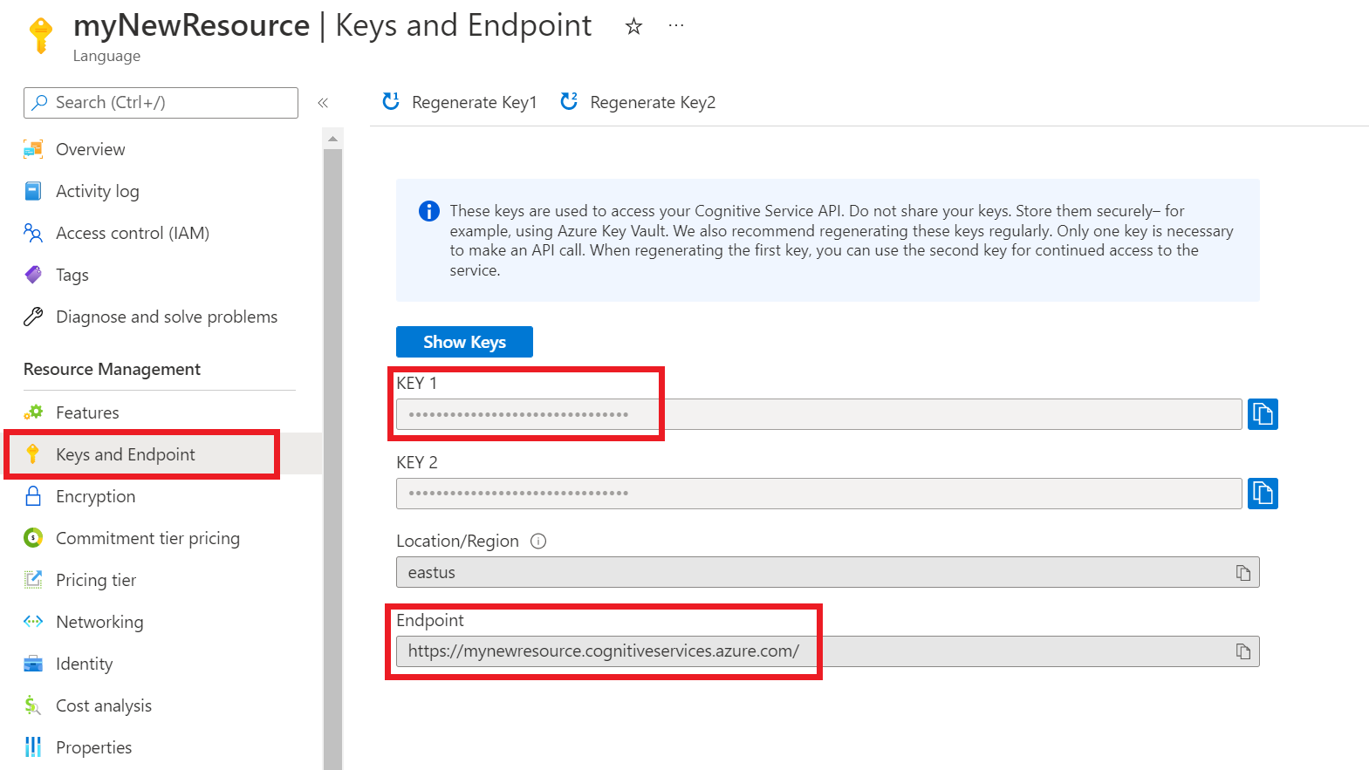The image size is (1369, 770).
Task: Copy KEY 2 using its copy icon
Action: 1262,494
